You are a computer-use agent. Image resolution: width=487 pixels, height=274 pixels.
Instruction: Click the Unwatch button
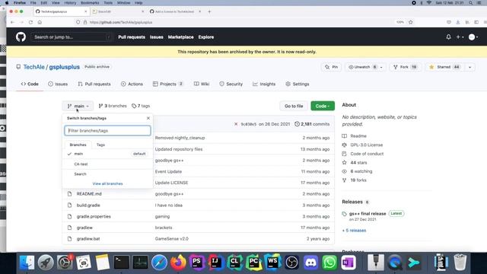pyautogui.click(x=361, y=67)
